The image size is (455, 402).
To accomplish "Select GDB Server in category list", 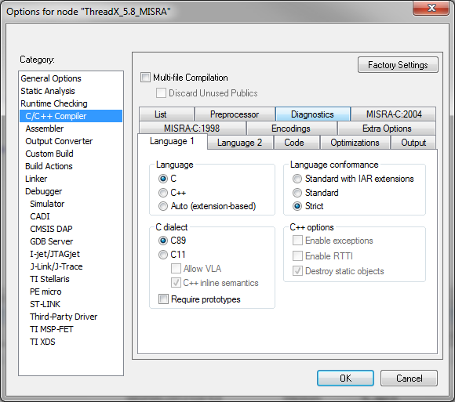I will pos(71,241).
